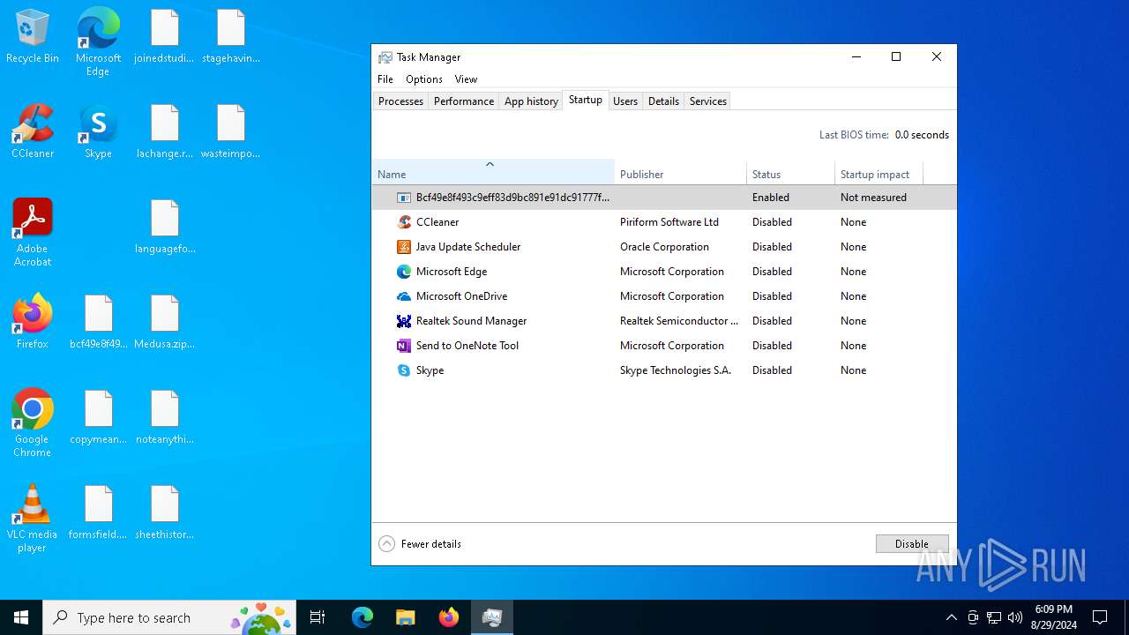
Task: Open Firefox from the taskbar
Action: [x=449, y=617]
